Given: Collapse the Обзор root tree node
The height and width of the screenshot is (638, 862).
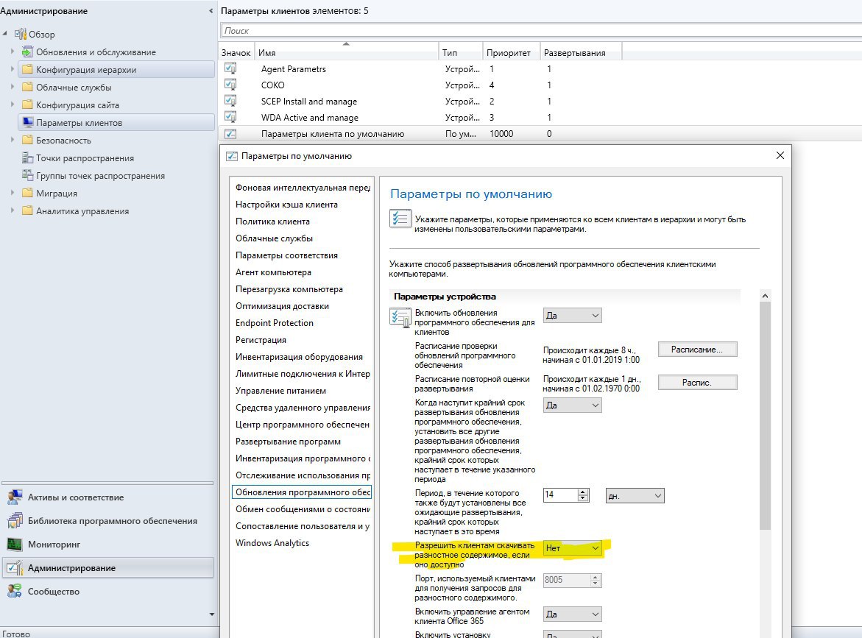Looking at the screenshot, I should pyautogui.click(x=5, y=34).
